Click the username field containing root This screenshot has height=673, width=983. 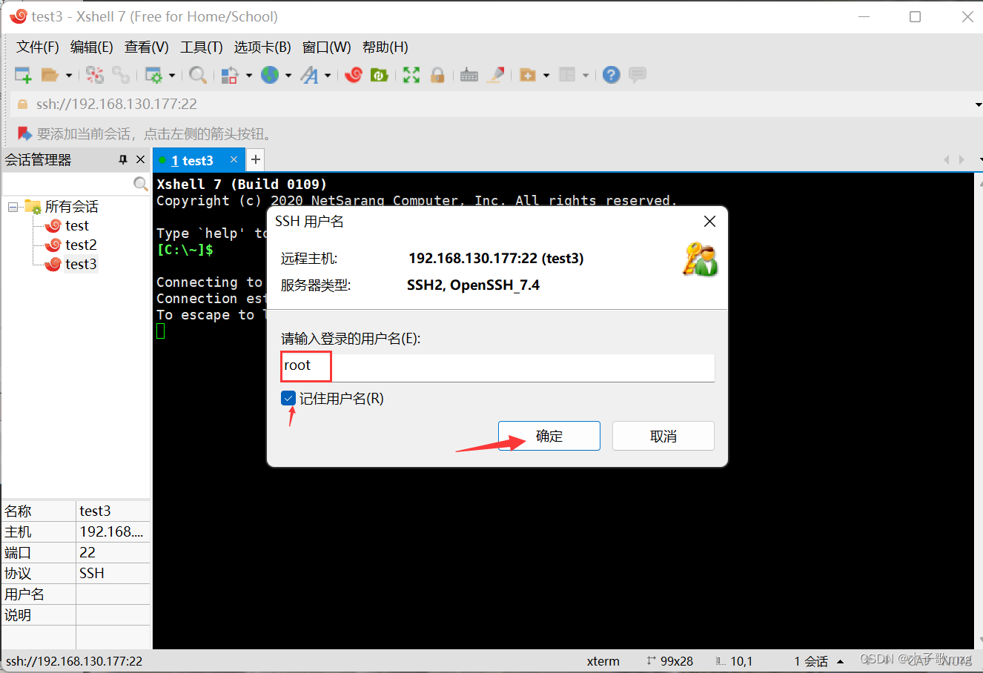(x=497, y=367)
